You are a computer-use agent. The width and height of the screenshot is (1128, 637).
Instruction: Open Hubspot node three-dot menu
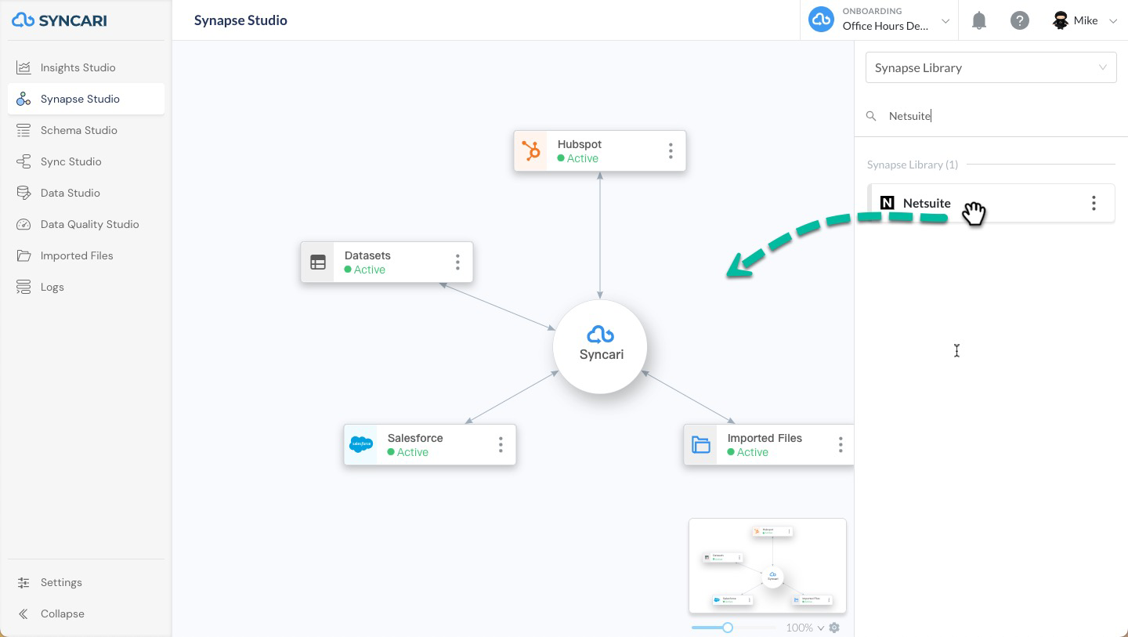point(671,150)
